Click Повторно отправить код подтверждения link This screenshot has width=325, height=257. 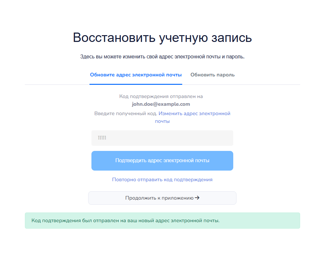[162, 180]
